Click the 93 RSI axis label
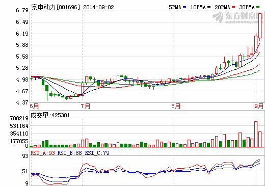Image resolution: width=265 pixels, height=186 pixels. 25,156
